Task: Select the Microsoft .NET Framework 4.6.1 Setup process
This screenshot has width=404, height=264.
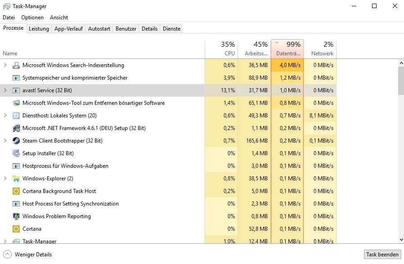Action: coord(84,128)
